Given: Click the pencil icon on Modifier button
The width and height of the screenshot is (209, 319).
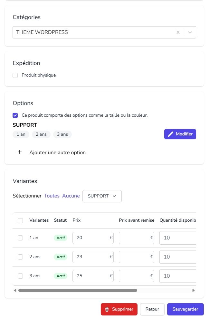Looking at the screenshot, I should [171, 134].
